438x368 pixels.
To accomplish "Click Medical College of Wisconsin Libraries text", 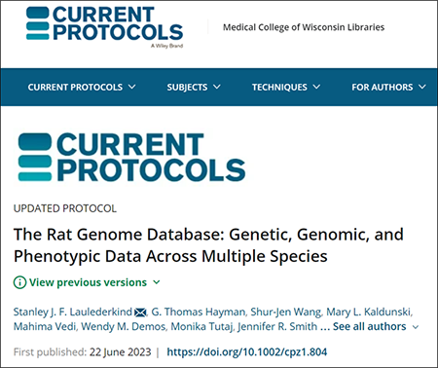I will point(304,27).
